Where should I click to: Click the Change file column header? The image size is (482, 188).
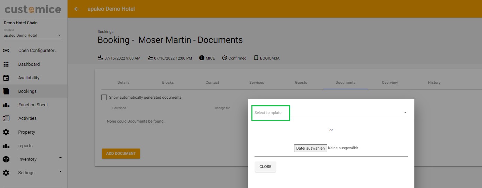click(x=222, y=108)
